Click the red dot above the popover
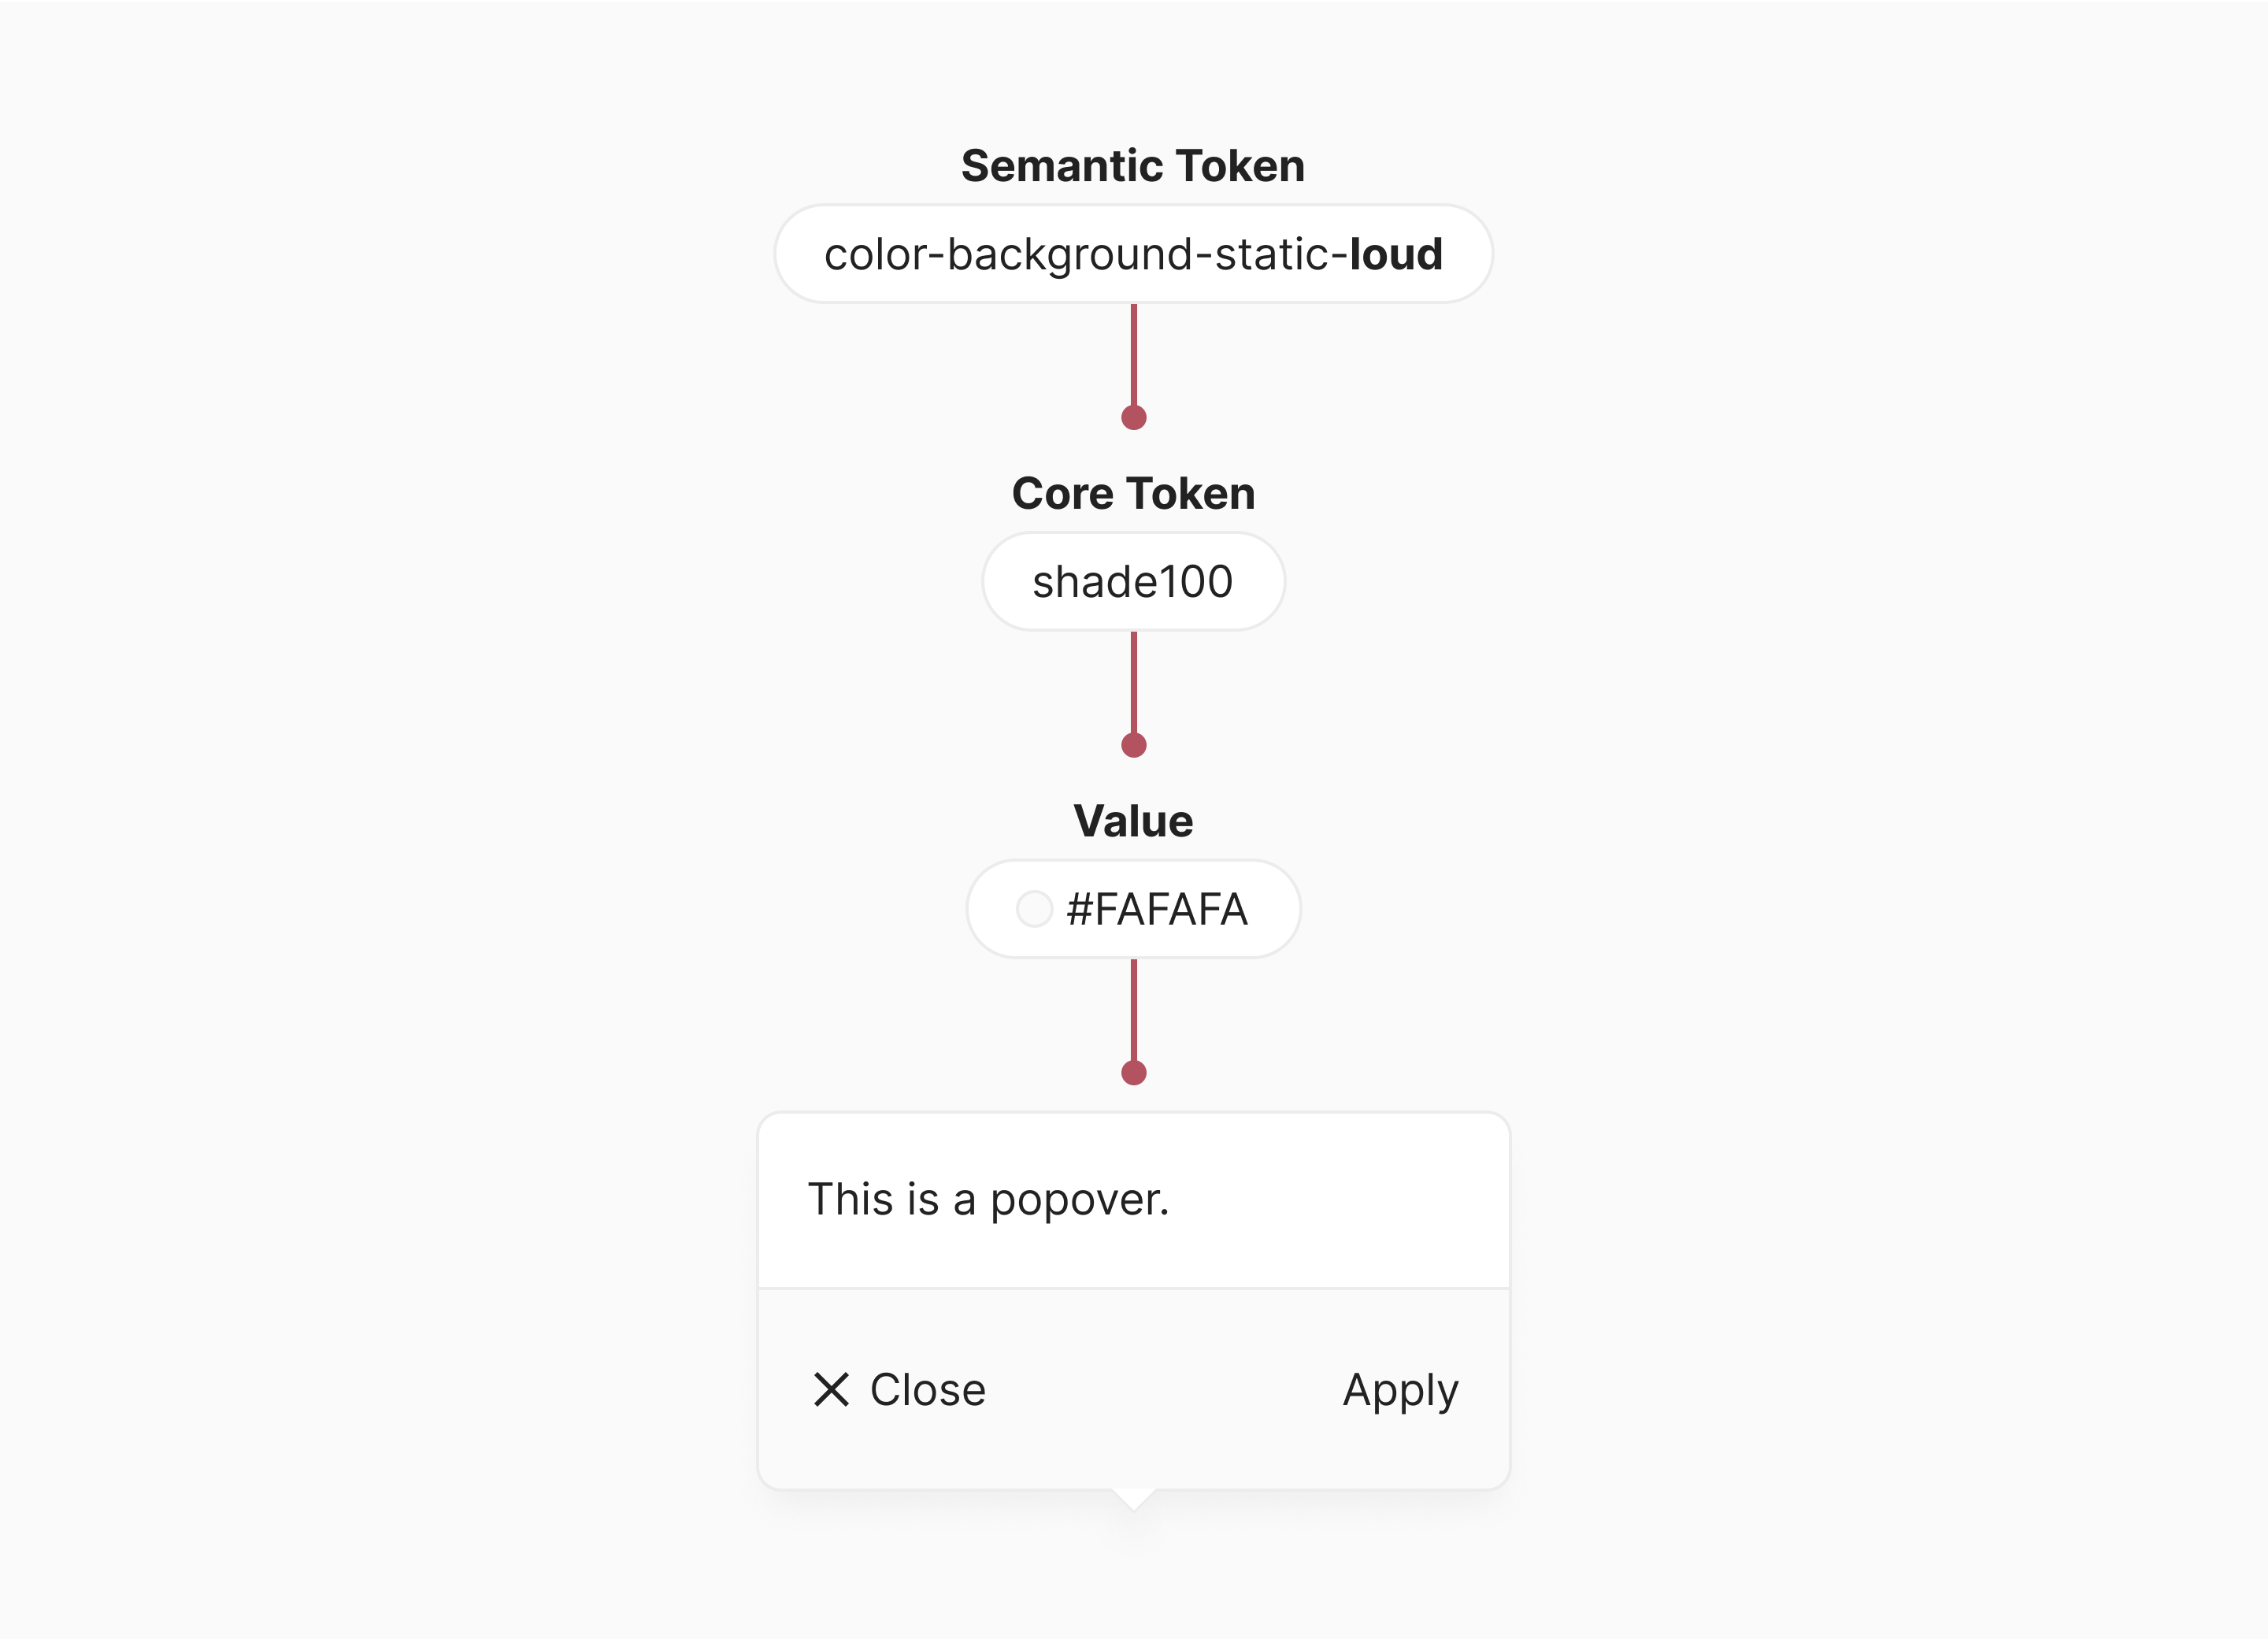 coord(1134,1073)
